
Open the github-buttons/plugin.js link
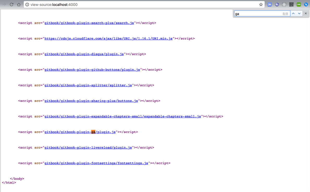[x=92, y=70]
